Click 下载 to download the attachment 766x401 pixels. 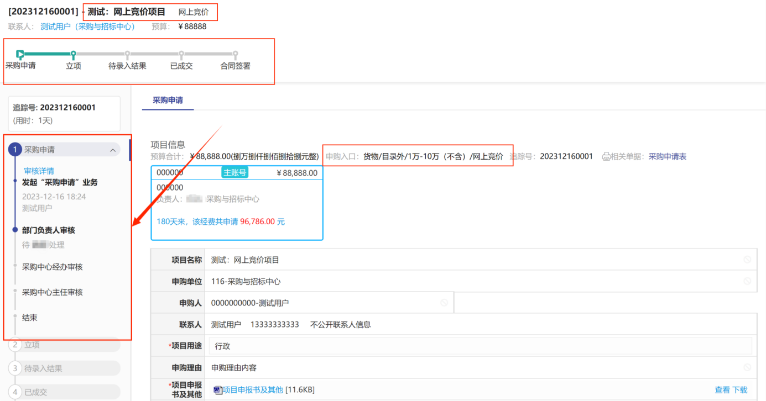click(x=740, y=390)
